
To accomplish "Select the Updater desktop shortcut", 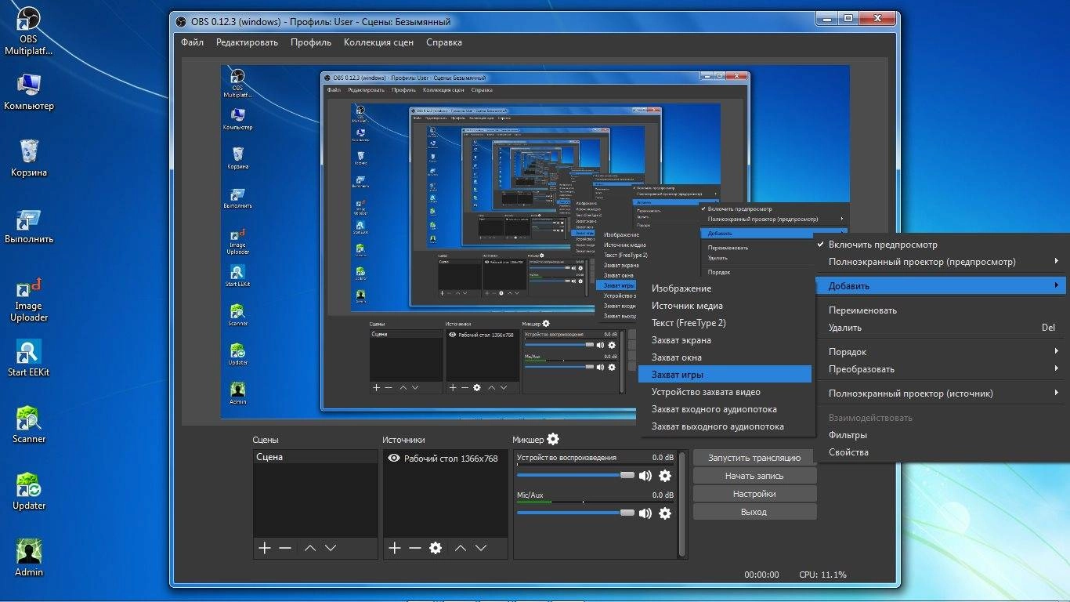I will (x=29, y=491).
